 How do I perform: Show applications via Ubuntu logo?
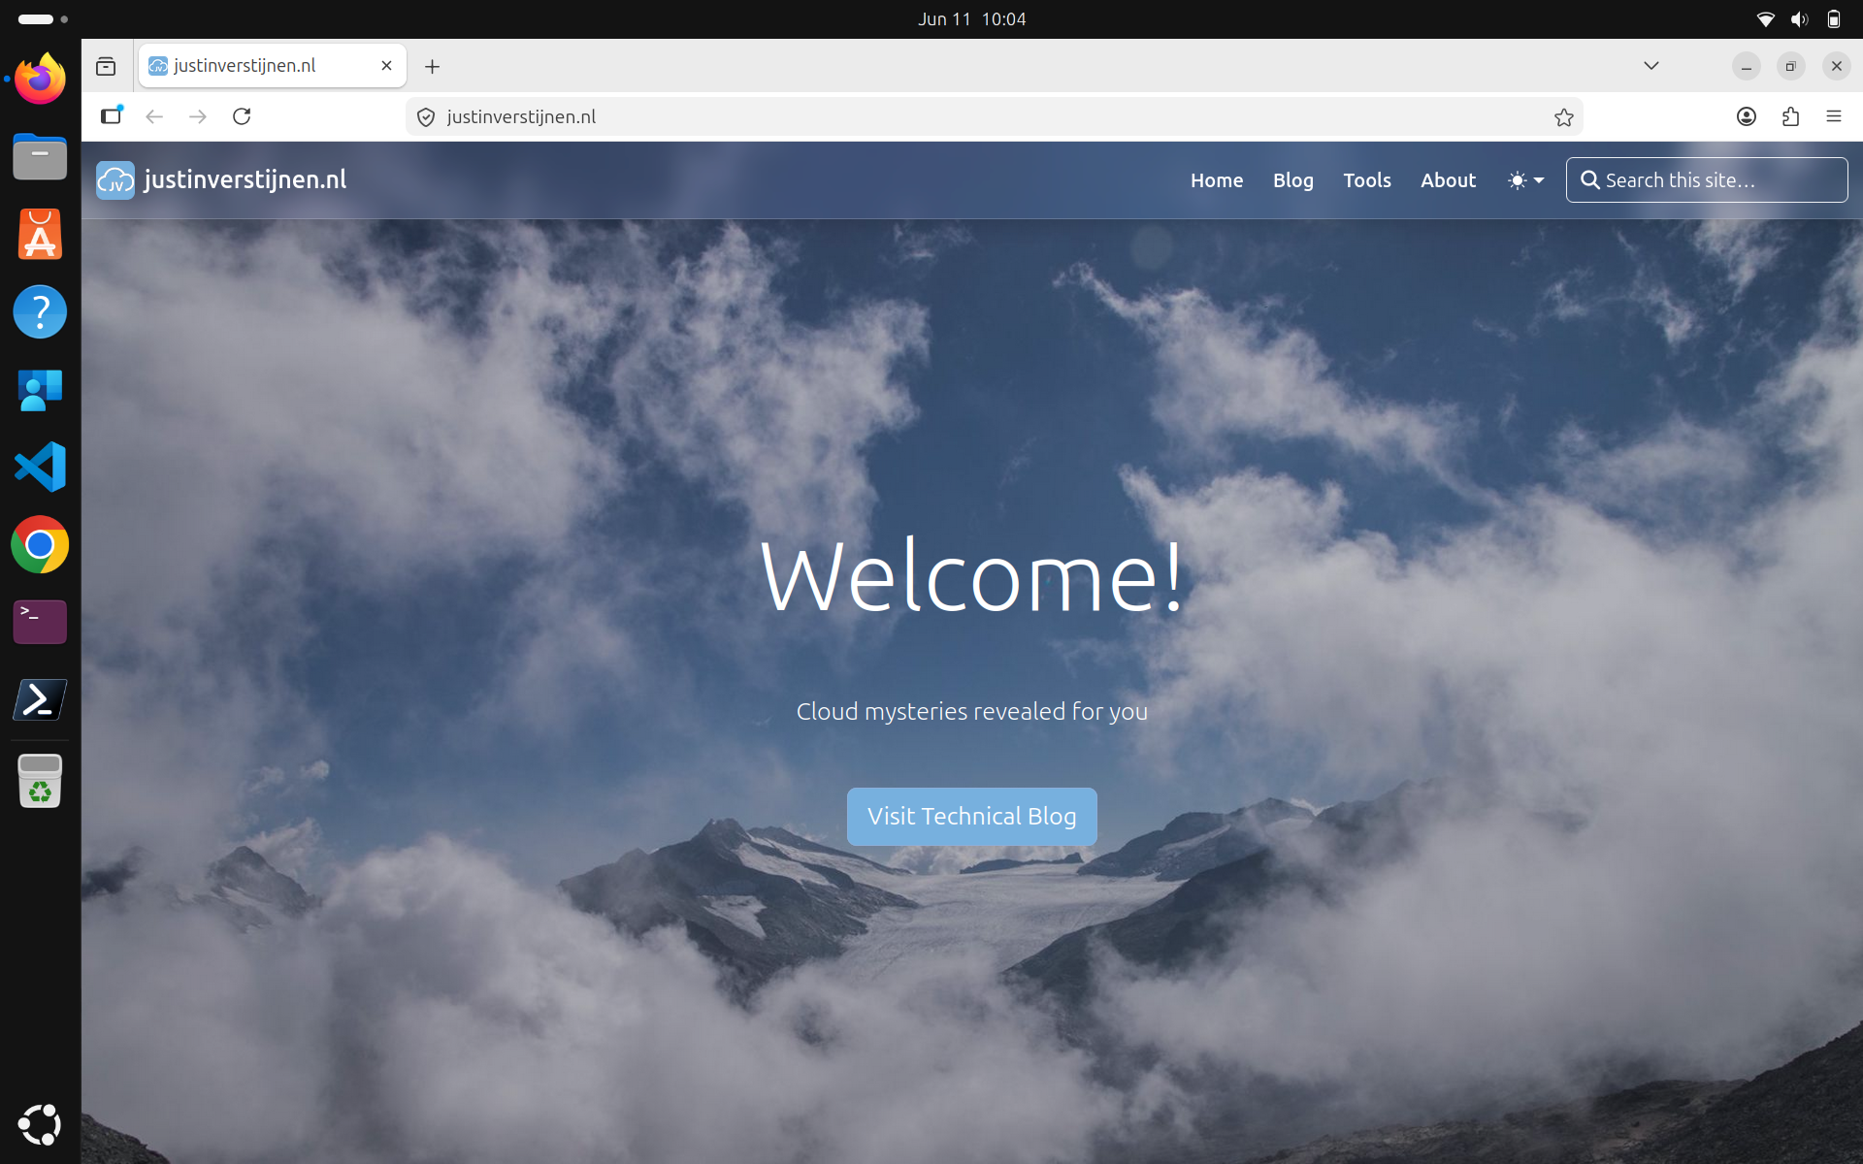(x=40, y=1124)
